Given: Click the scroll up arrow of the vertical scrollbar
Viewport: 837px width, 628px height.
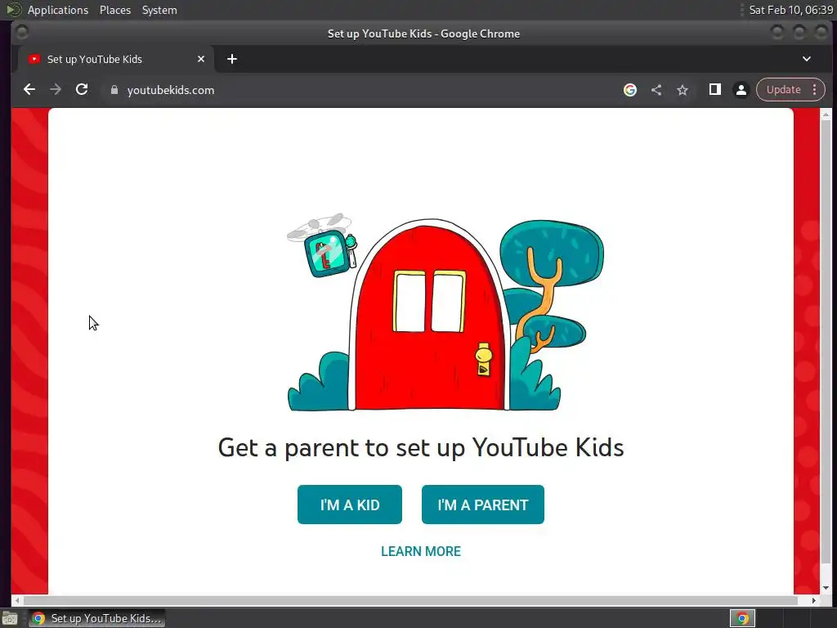Looking at the screenshot, I should 826,114.
